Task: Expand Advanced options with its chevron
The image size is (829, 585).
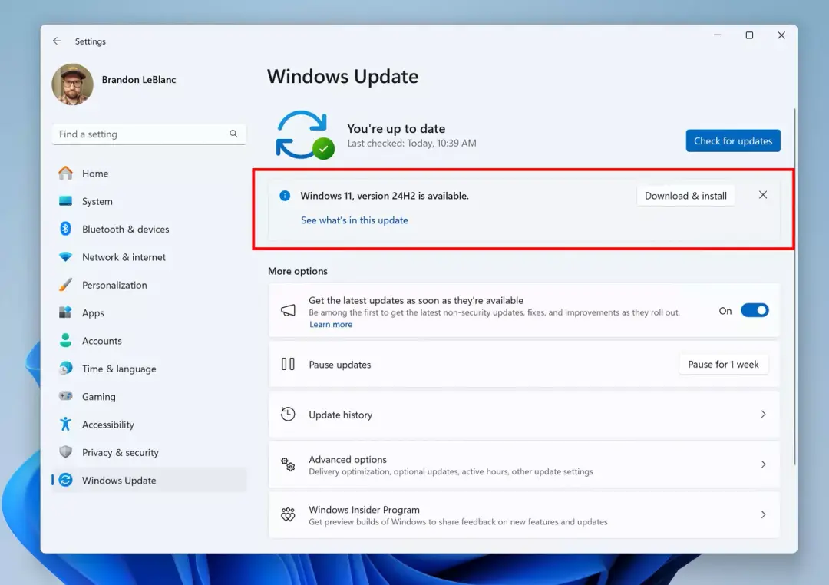Action: (763, 464)
